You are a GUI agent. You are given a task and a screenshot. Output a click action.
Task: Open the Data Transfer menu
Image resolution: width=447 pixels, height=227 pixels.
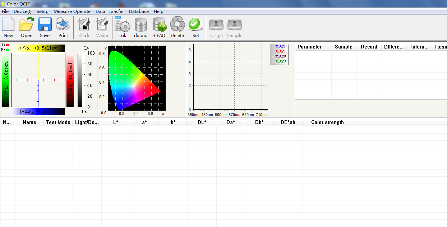[x=110, y=11]
